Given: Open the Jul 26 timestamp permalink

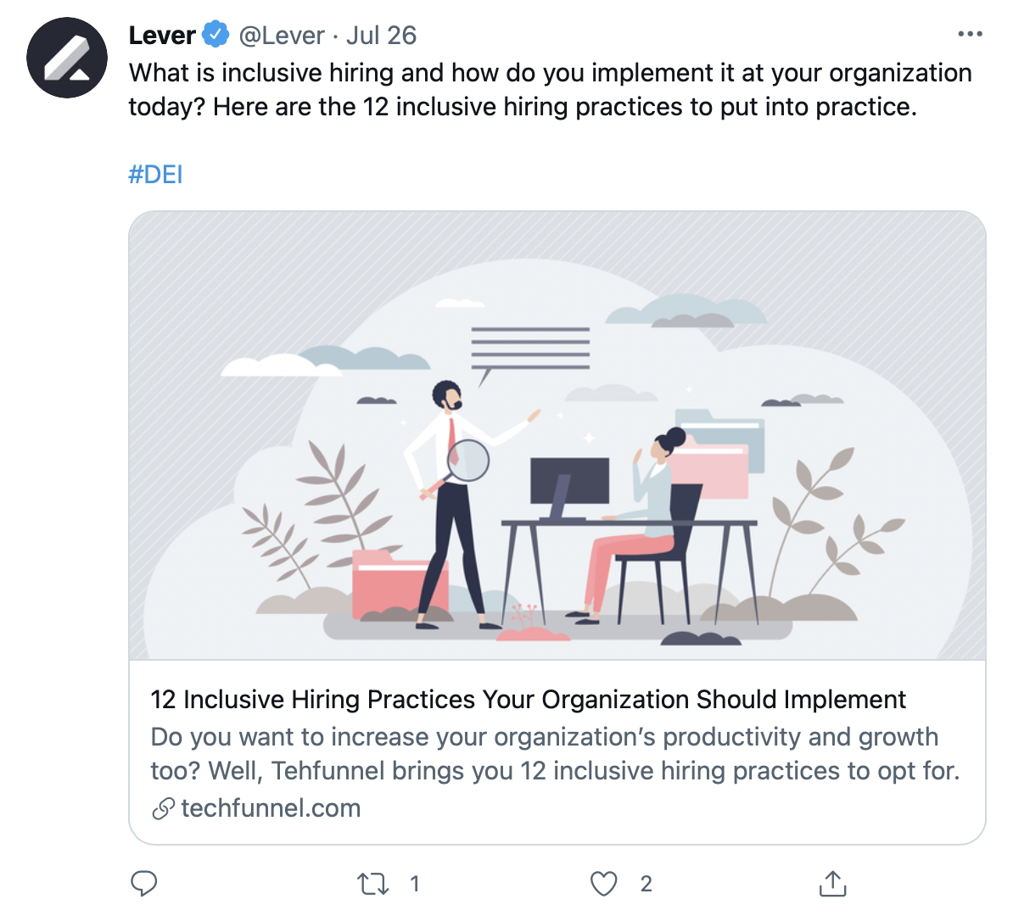Looking at the screenshot, I should [381, 35].
